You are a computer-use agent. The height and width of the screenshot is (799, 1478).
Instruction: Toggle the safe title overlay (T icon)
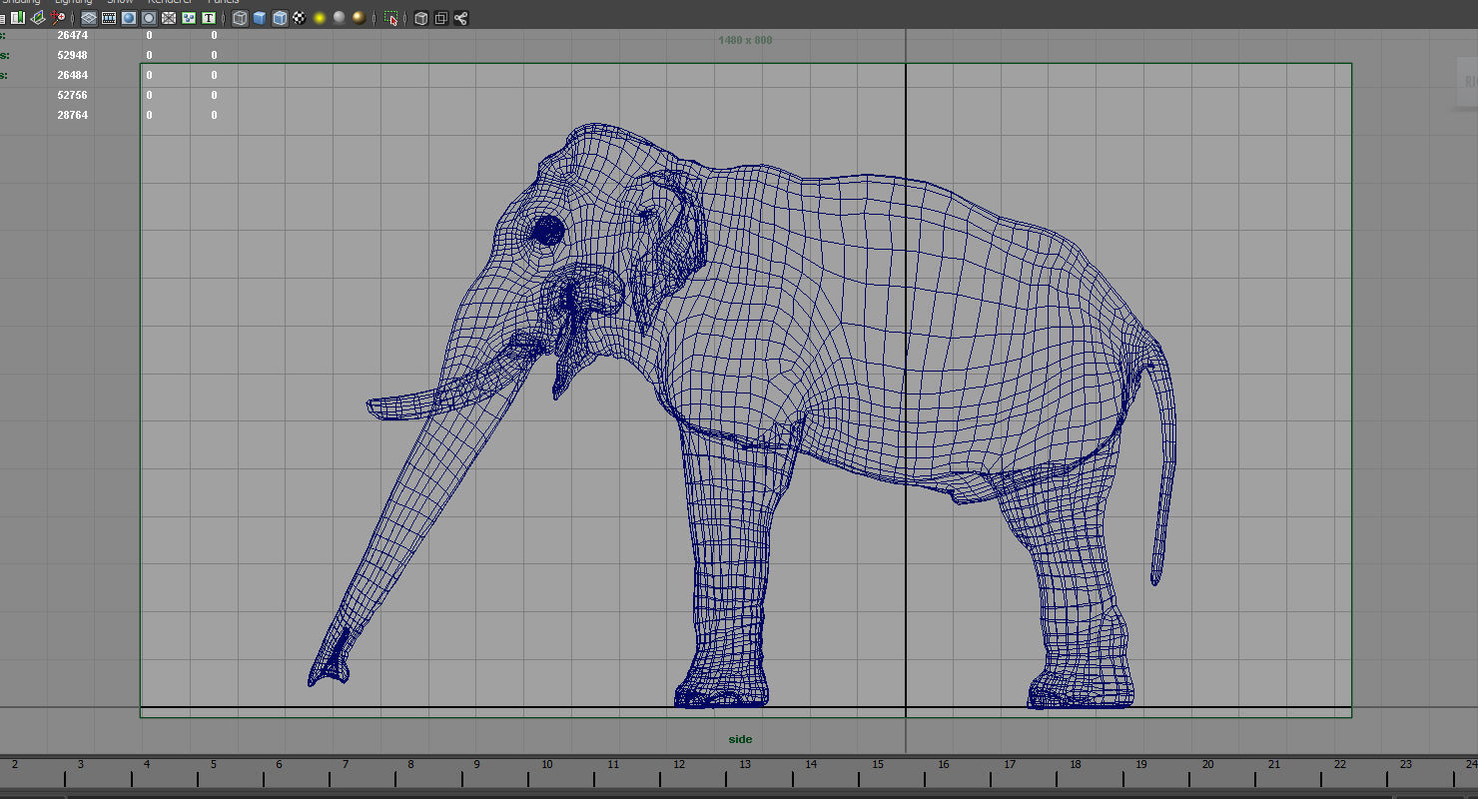point(209,18)
